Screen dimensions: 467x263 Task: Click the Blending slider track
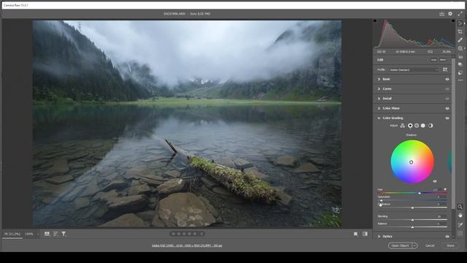tap(412, 220)
